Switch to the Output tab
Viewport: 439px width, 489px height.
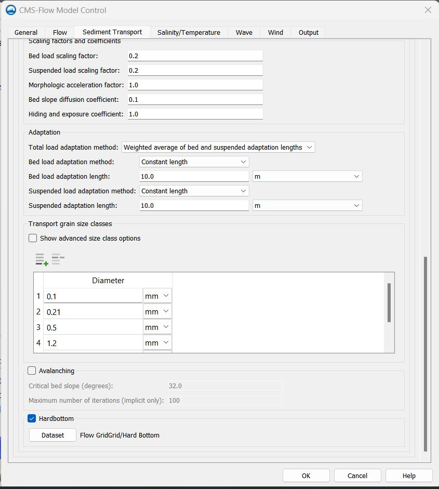309,32
